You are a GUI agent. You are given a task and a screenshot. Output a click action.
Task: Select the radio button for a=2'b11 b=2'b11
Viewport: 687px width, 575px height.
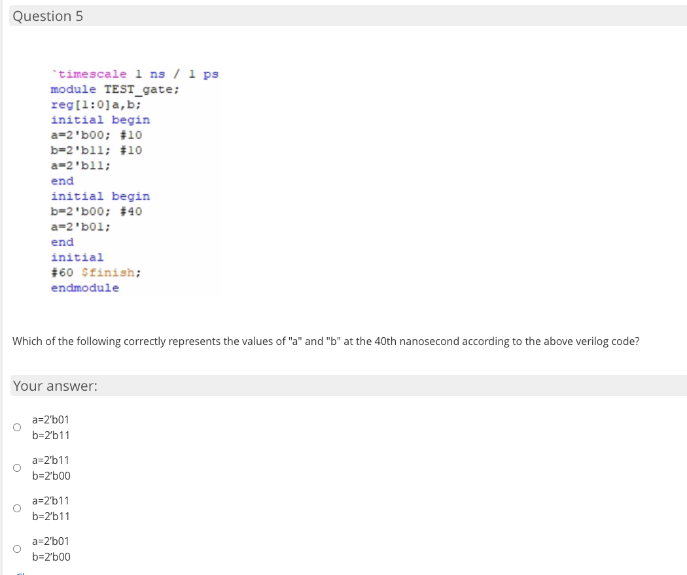click(x=17, y=508)
